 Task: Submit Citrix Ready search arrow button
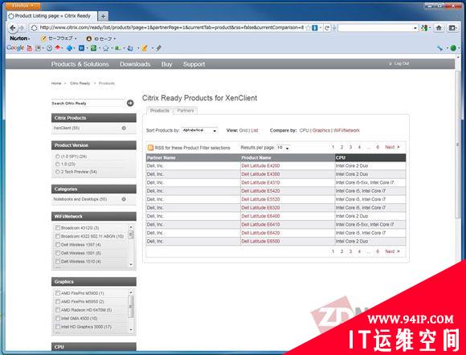click(130, 103)
